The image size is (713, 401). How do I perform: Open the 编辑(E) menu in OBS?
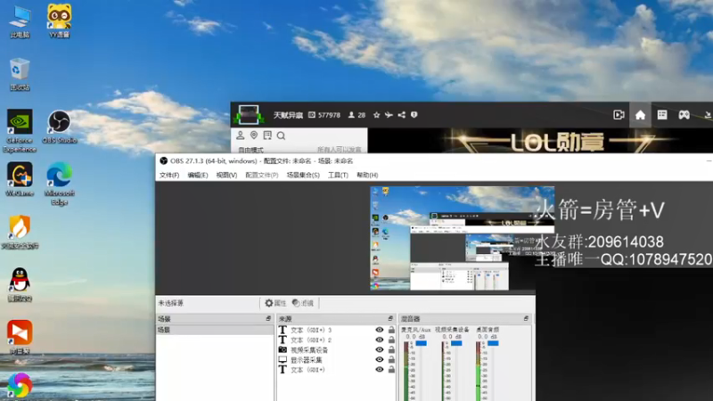click(198, 175)
